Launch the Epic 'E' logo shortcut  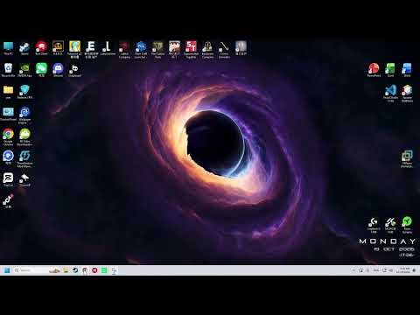91,49
